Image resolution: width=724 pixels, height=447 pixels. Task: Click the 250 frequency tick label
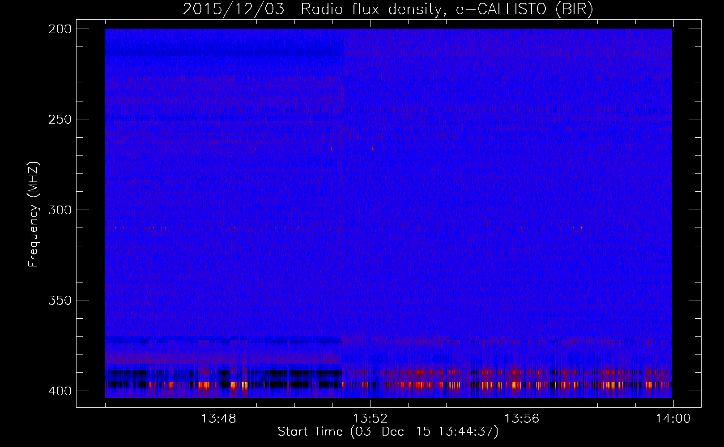tap(60, 119)
